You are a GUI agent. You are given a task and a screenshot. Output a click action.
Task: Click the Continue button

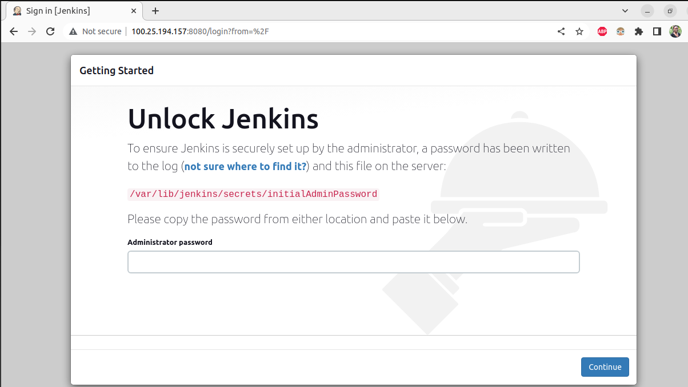point(605,367)
